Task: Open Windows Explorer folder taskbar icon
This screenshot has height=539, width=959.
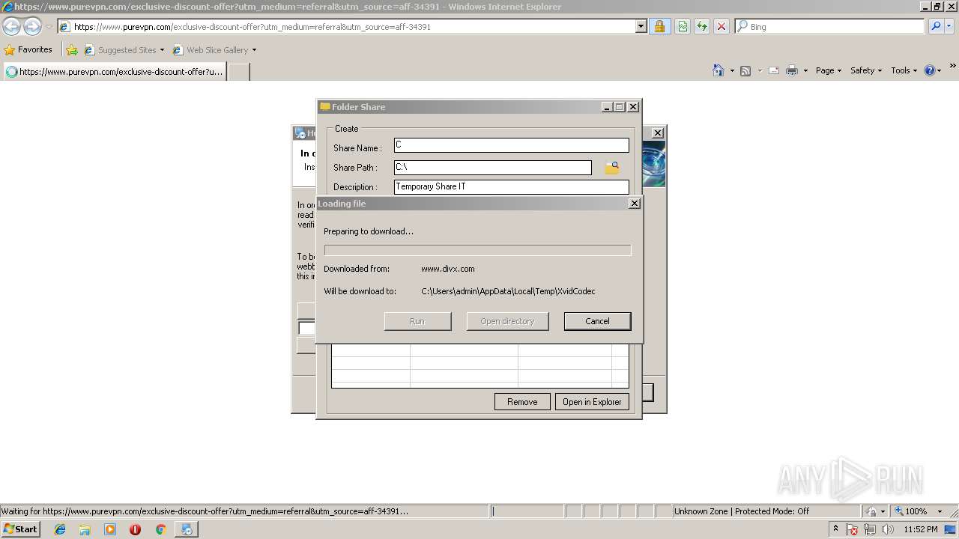Action: coord(85,529)
